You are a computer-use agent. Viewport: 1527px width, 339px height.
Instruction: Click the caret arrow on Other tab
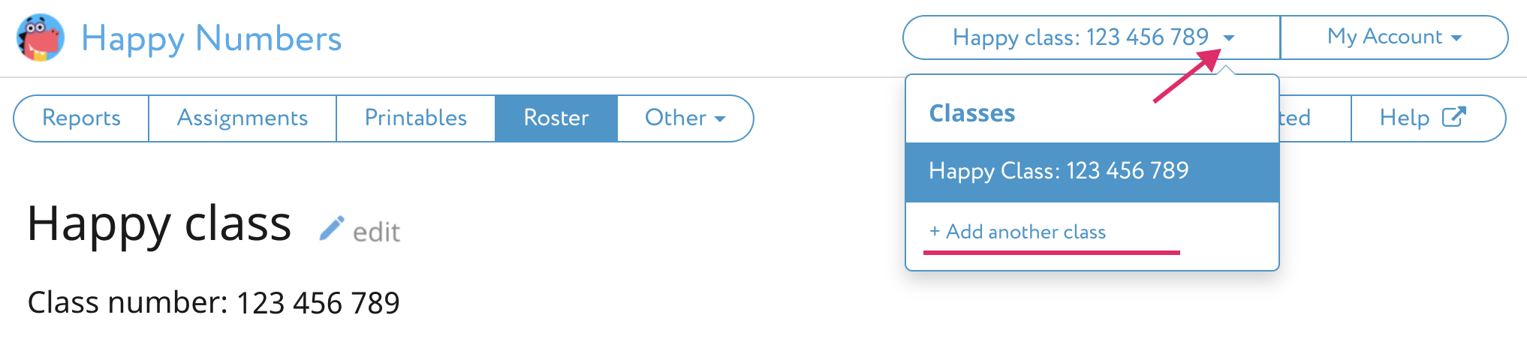pyautogui.click(x=720, y=118)
